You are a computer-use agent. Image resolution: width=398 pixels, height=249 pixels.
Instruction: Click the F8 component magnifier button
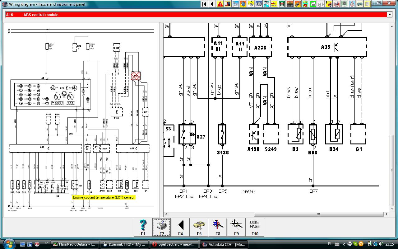218,227
